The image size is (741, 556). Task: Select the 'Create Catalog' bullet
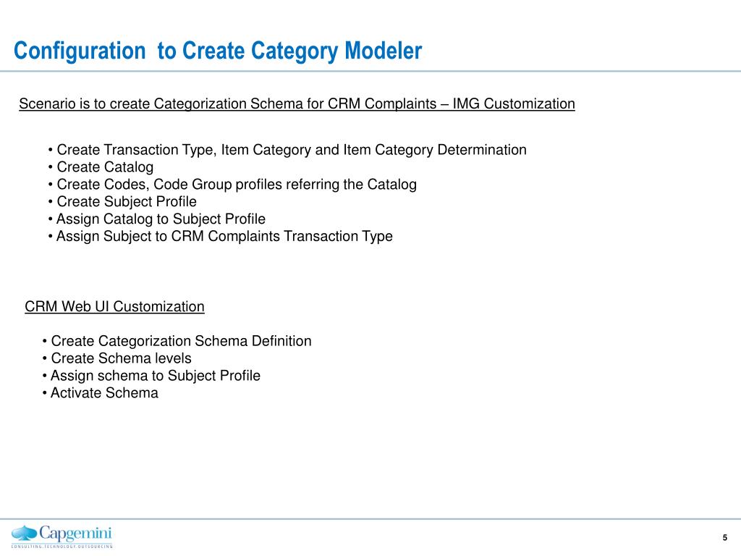point(101,167)
